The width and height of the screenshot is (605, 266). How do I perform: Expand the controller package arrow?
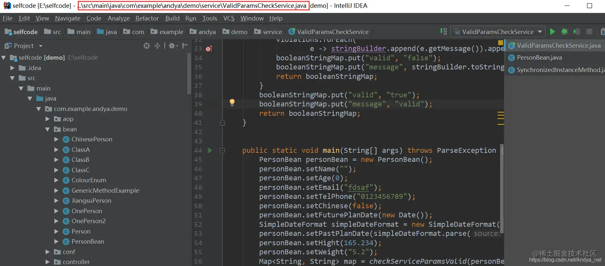click(x=48, y=262)
